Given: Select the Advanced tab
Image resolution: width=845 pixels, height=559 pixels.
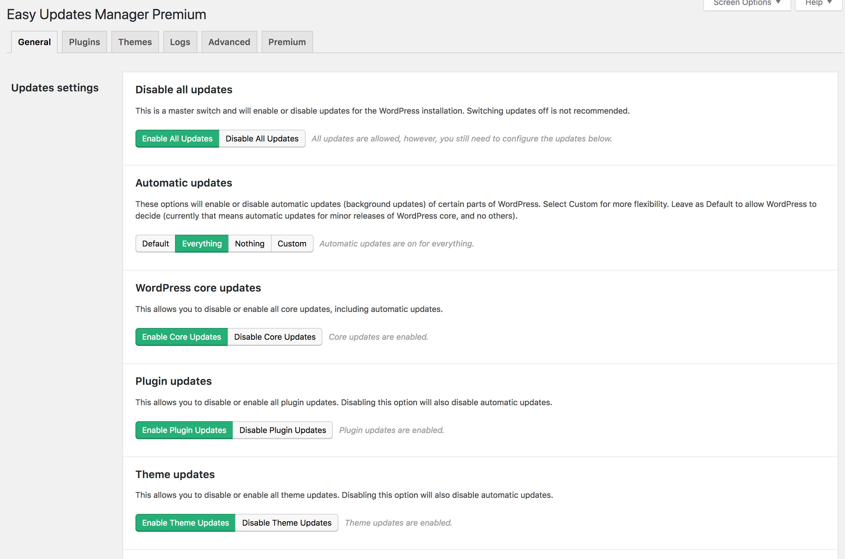Looking at the screenshot, I should (229, 42).
